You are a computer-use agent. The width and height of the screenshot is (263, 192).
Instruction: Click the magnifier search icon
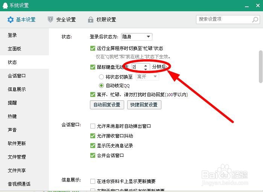(x=255, y=20)
